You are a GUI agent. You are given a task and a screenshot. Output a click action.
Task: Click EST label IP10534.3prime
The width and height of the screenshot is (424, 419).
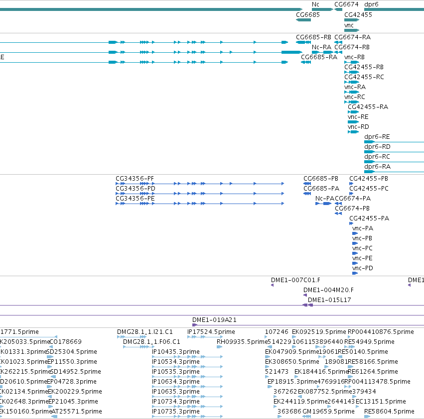176,362
